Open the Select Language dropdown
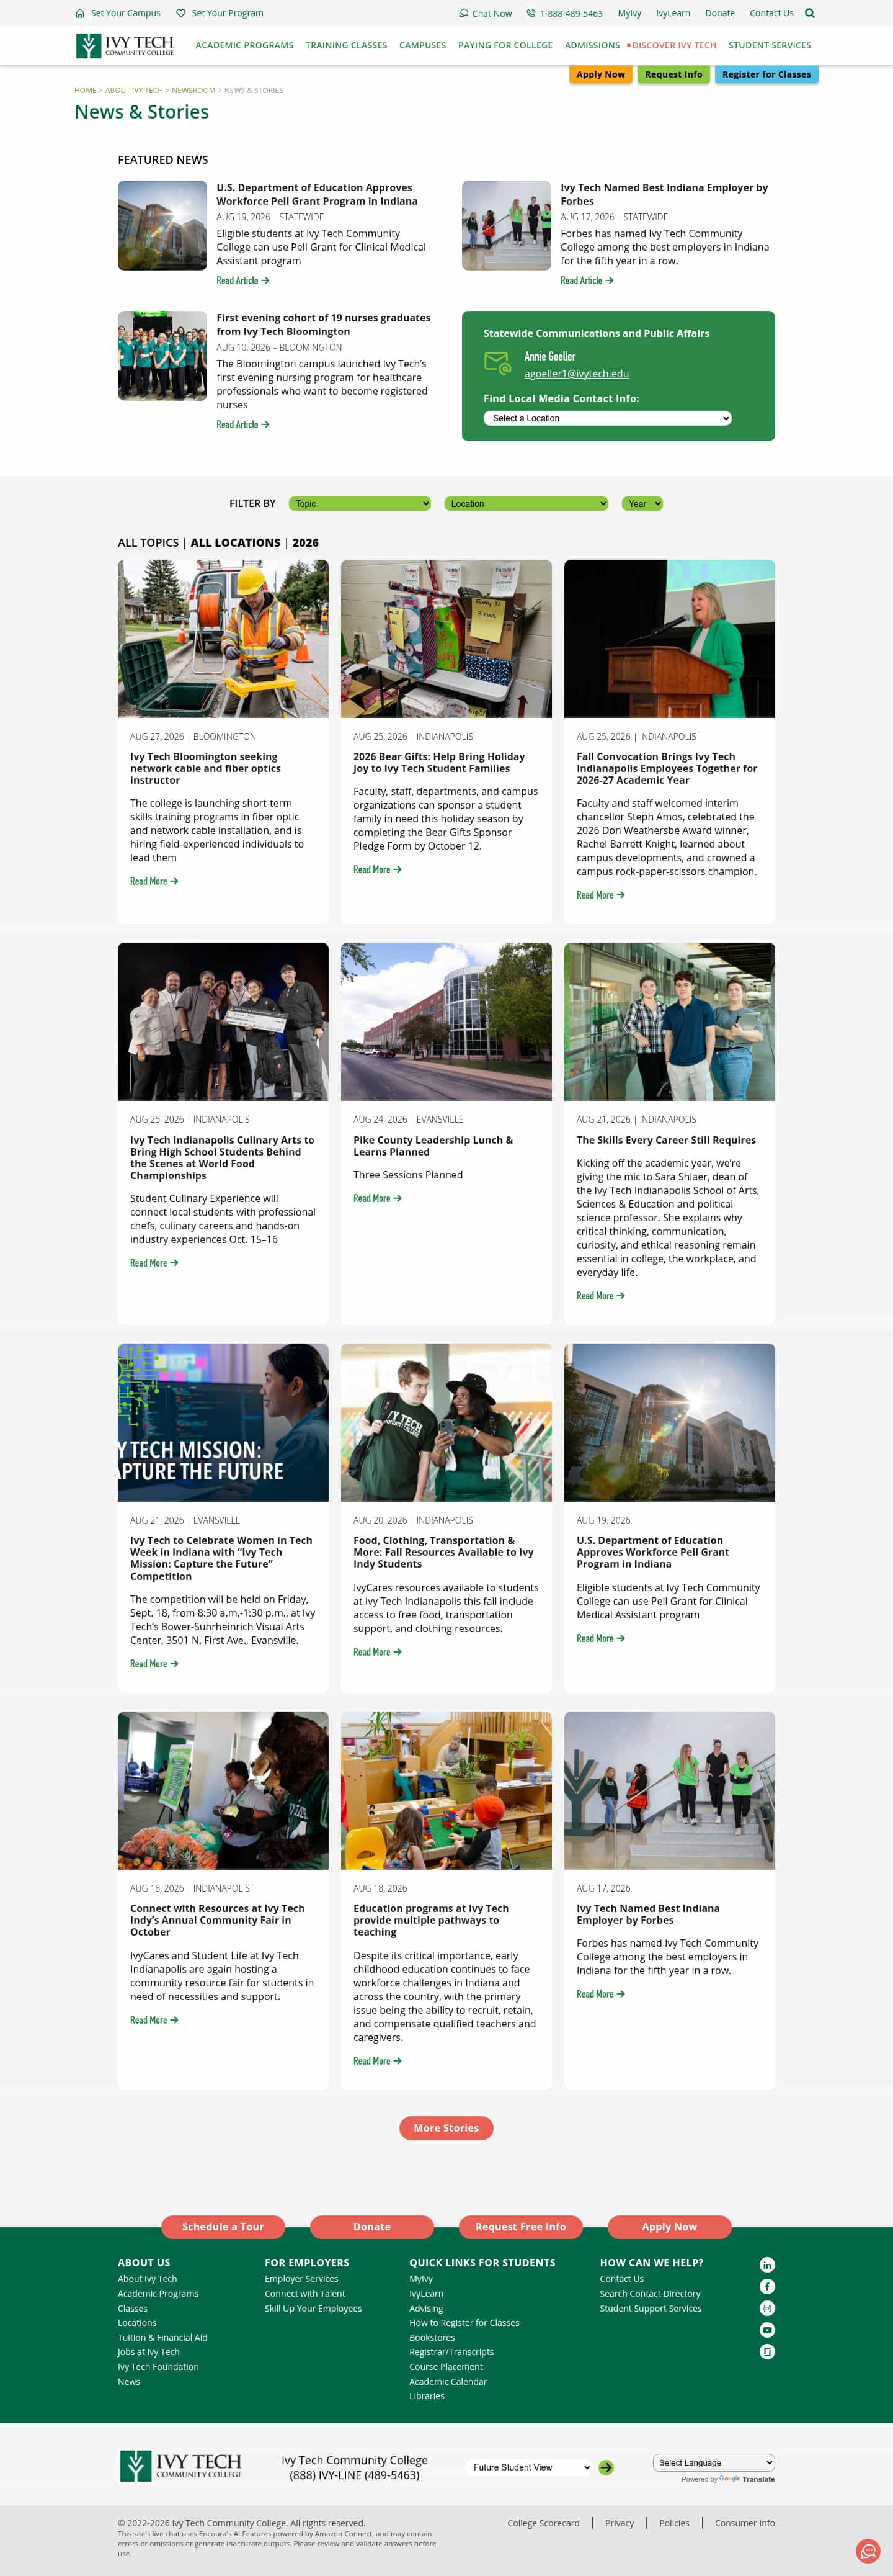The height and width of the screenshot is (2576, 893). [714, 2462]
